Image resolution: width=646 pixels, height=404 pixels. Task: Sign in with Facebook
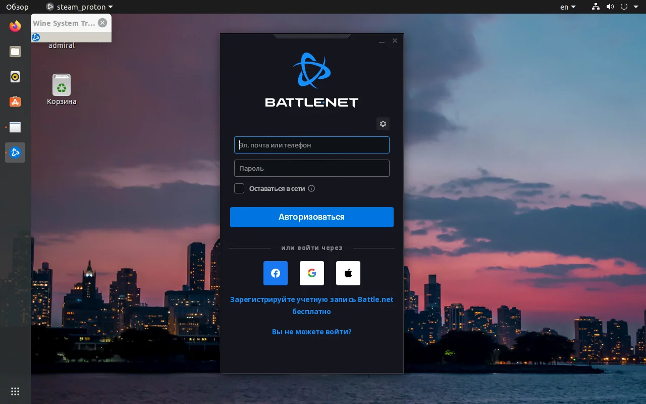click(x=275, y=273)
